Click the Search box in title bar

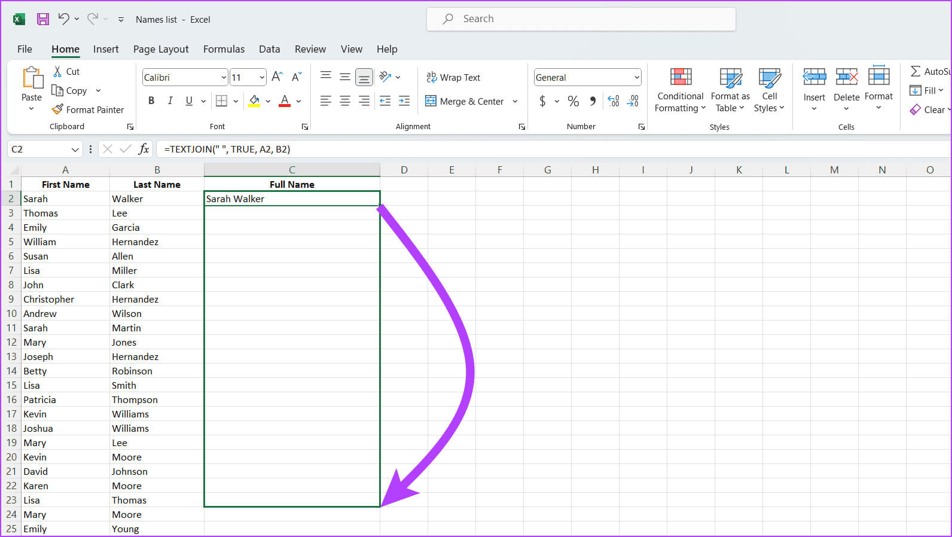[581, 19]
